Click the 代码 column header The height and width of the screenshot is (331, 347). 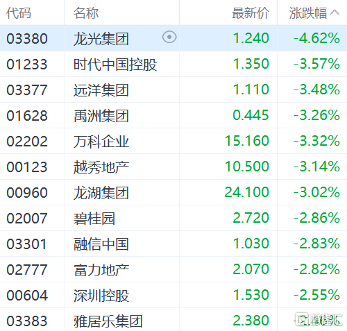[x=19, y=13]
